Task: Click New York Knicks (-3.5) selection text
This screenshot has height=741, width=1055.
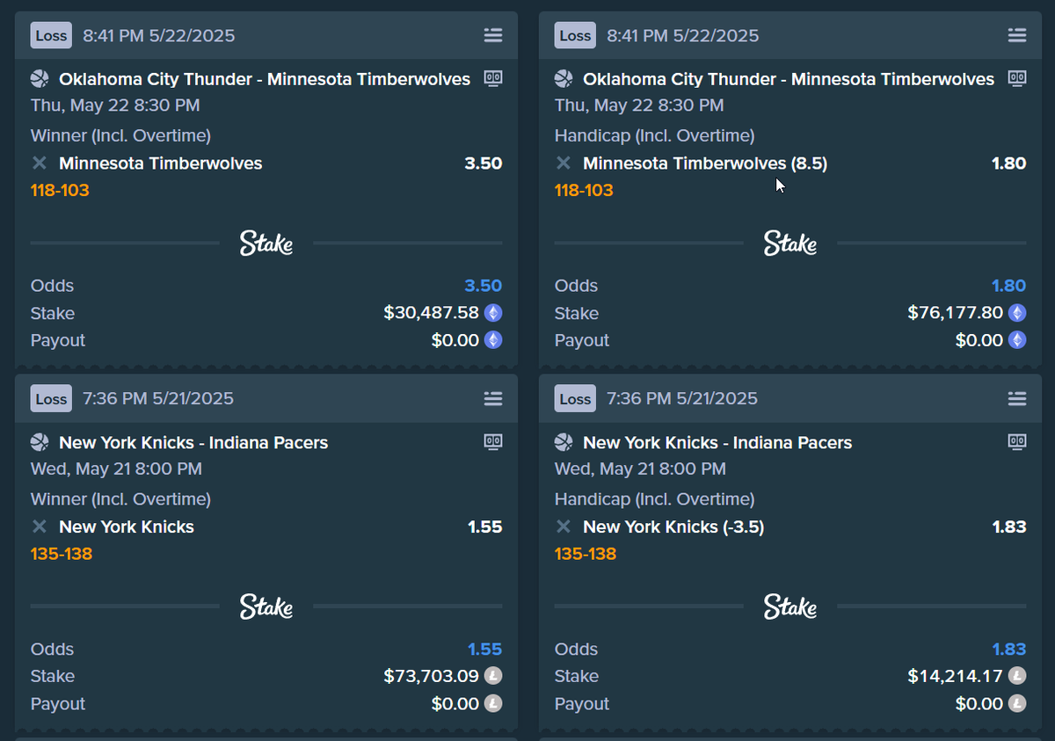Action: pyautogui.click(x=673, y=527)
